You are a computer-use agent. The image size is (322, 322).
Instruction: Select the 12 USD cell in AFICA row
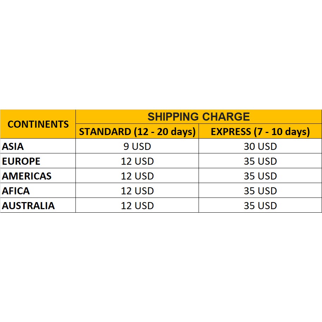click(x=137, y=191)
